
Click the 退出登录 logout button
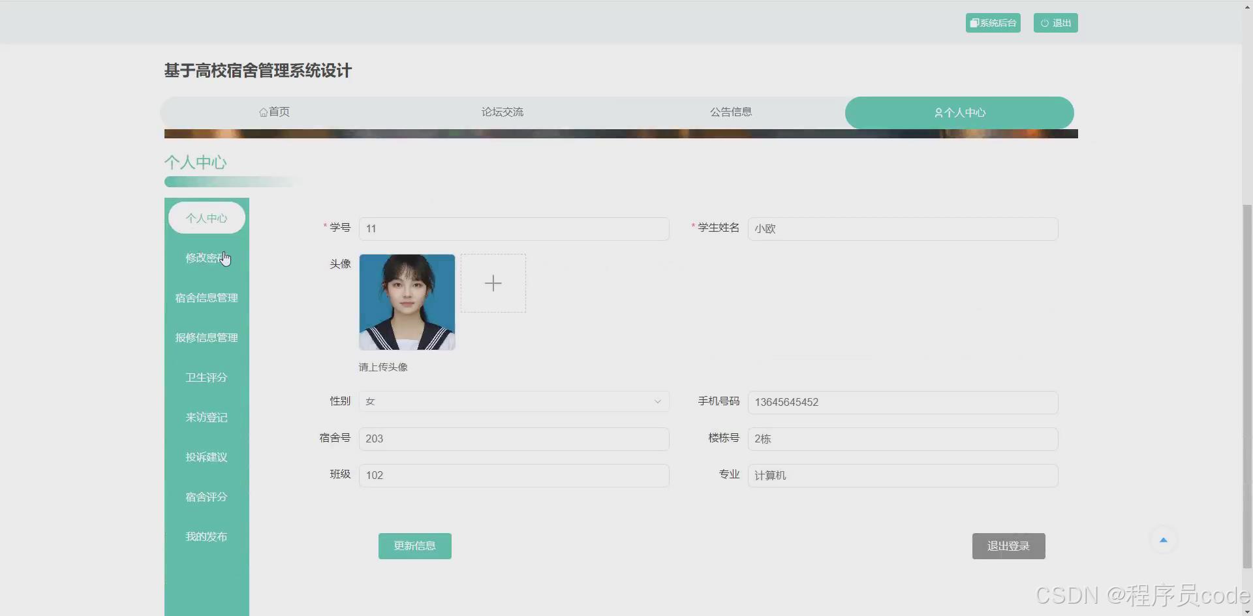[x=1008, y=546]
